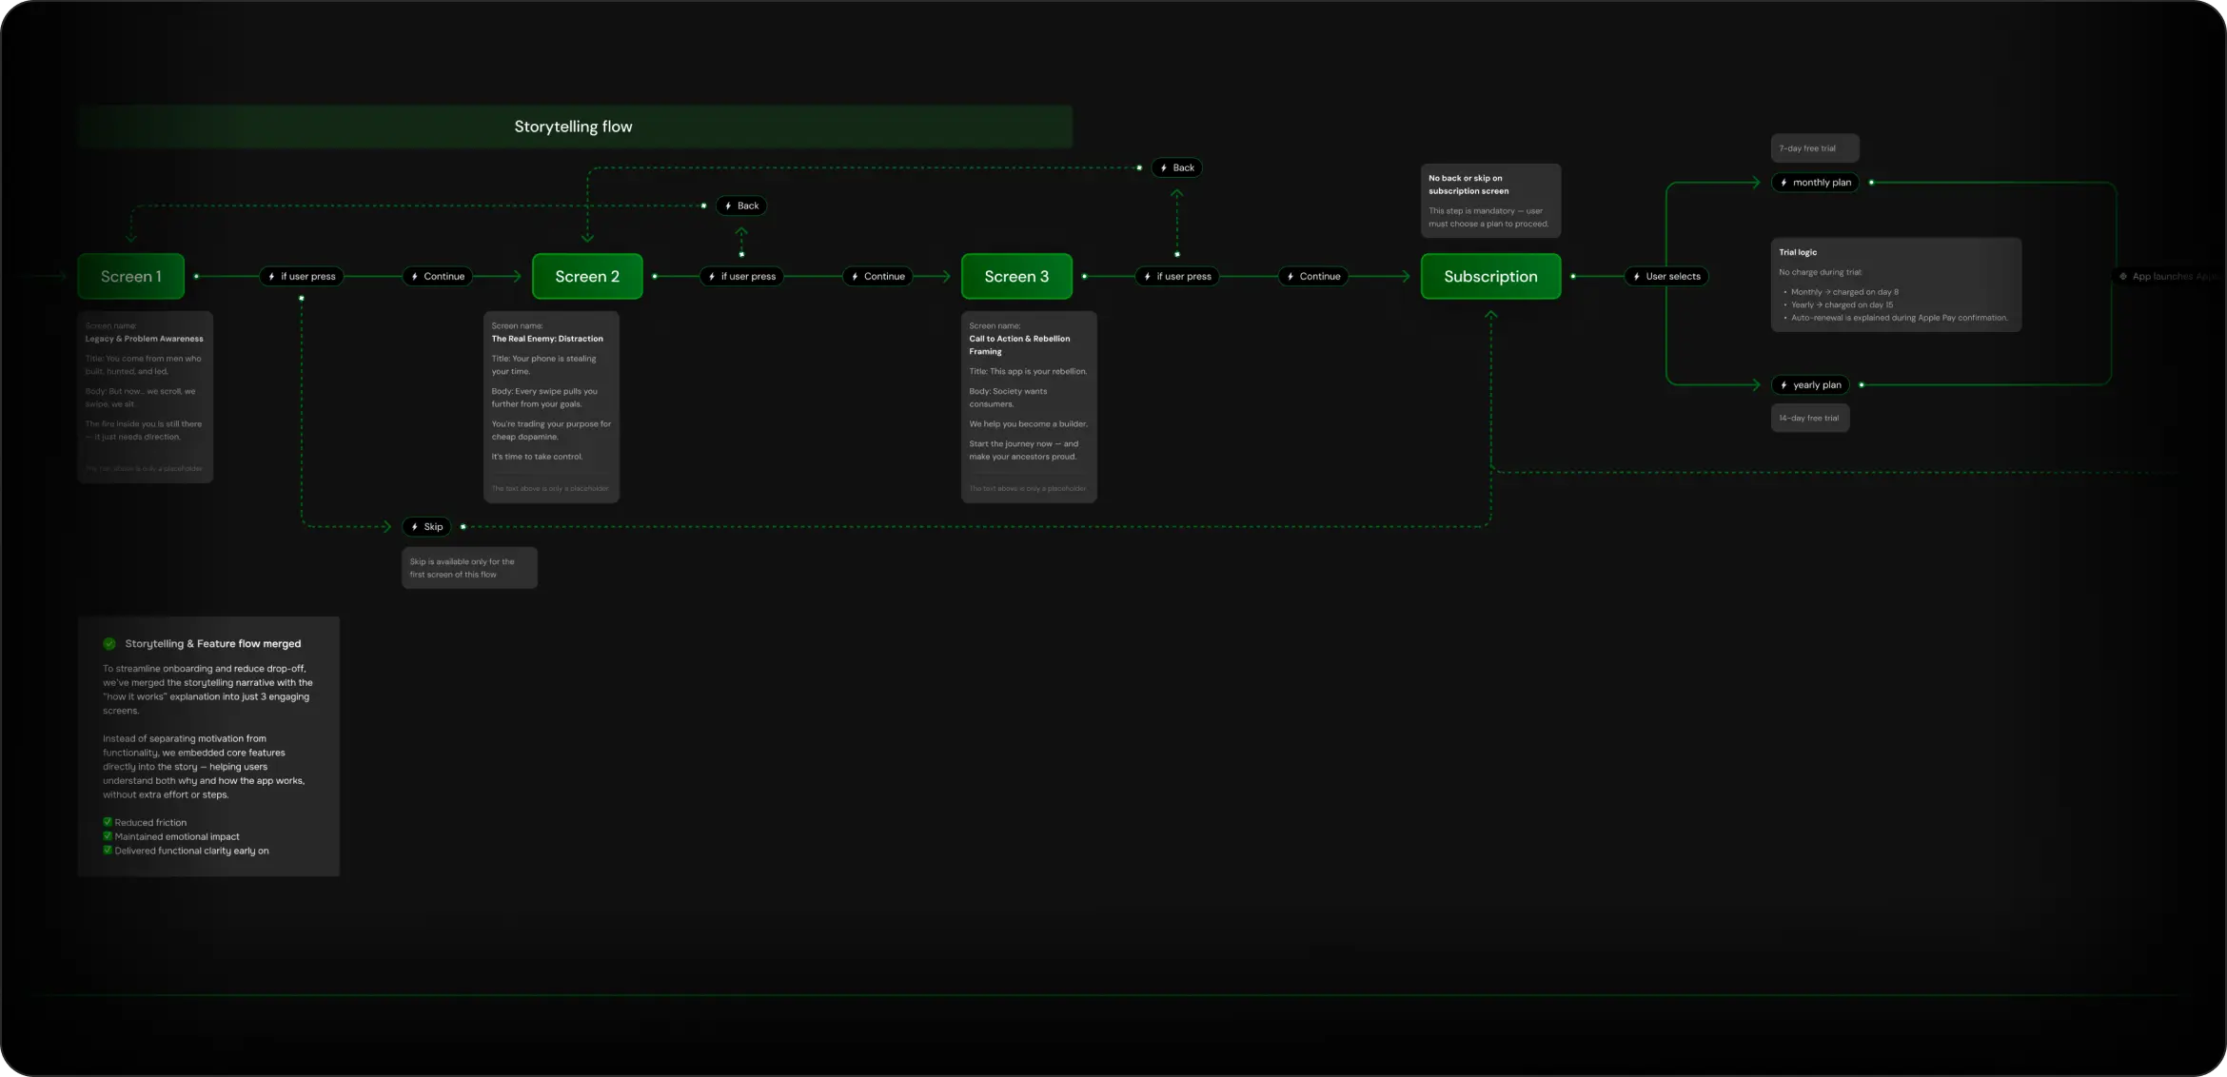Select the green Subscription node

(1490, 277)
